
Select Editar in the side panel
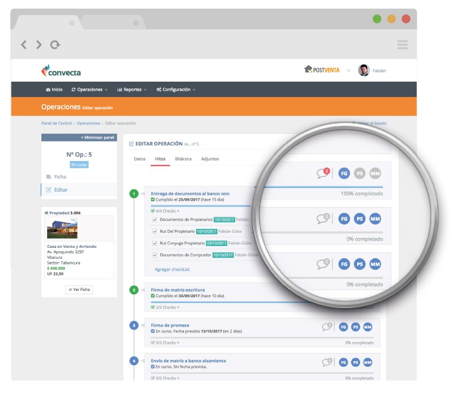79,190
